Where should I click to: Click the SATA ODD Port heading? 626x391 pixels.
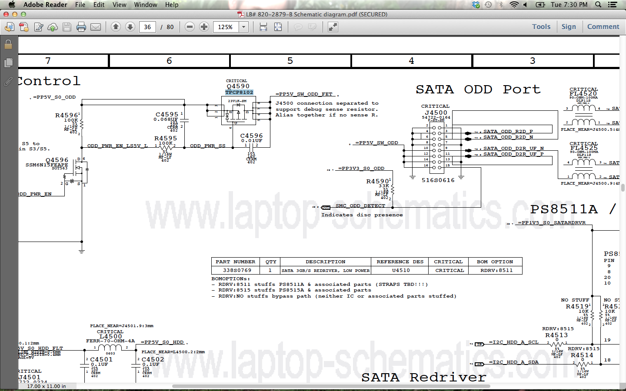[x=478, y=89]
